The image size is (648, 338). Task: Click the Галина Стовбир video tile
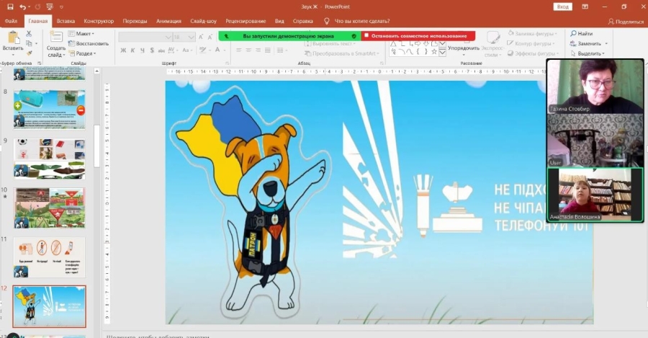(595, 86)
